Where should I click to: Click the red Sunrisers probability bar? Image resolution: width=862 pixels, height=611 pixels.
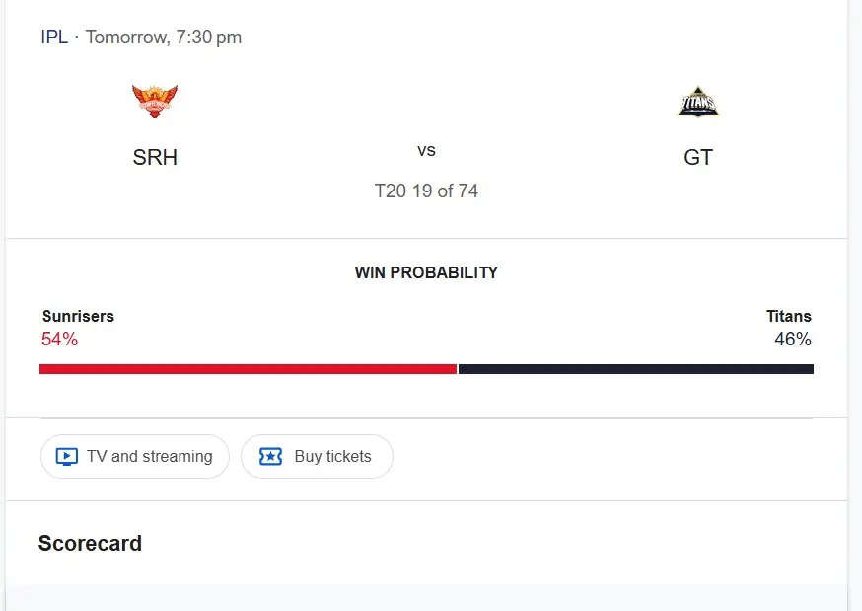(x=248, y=369)
